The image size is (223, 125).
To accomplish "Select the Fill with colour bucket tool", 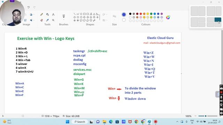I will [47, 14].
